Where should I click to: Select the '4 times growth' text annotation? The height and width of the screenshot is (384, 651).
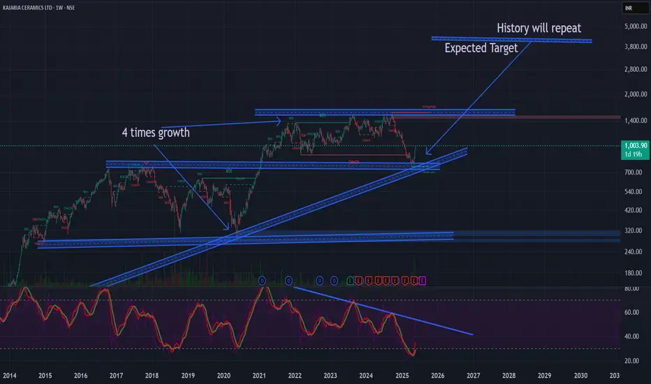(x=156, y=133)
